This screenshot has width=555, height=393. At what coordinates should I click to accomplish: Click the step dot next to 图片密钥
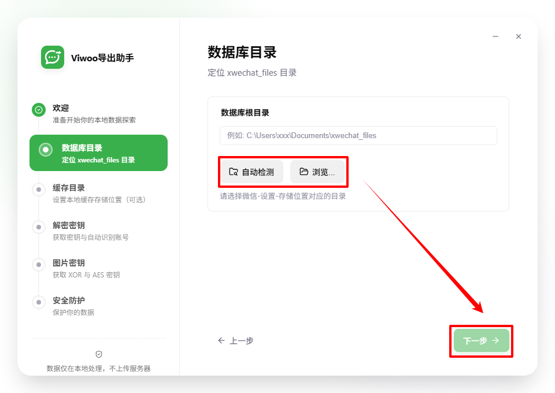(x=39, y=265)
